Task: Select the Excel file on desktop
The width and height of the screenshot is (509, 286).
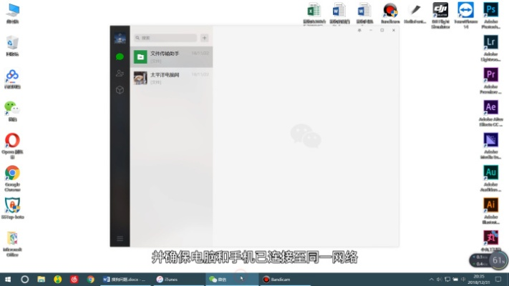Action: 314,14
